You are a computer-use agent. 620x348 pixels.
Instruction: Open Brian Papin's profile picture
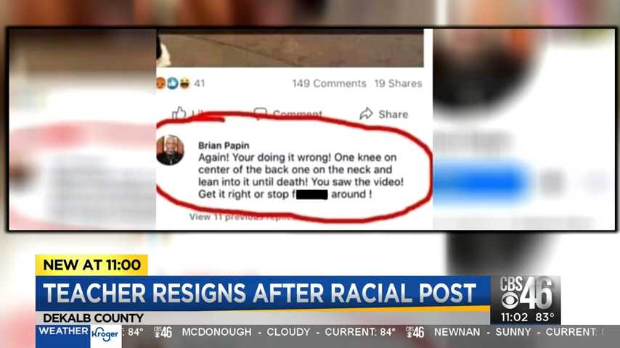(170, 150)
